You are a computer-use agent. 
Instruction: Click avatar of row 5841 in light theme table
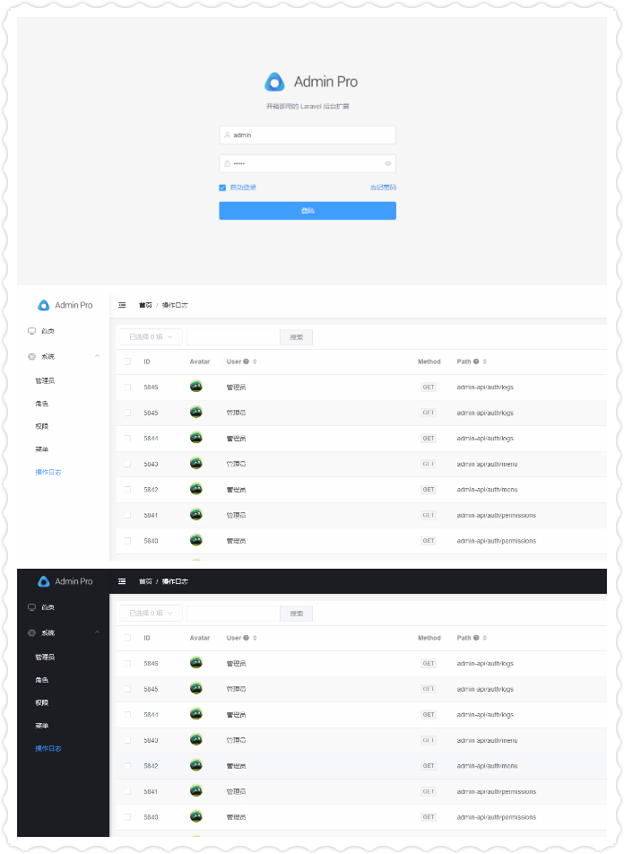[x=196, y=515]
